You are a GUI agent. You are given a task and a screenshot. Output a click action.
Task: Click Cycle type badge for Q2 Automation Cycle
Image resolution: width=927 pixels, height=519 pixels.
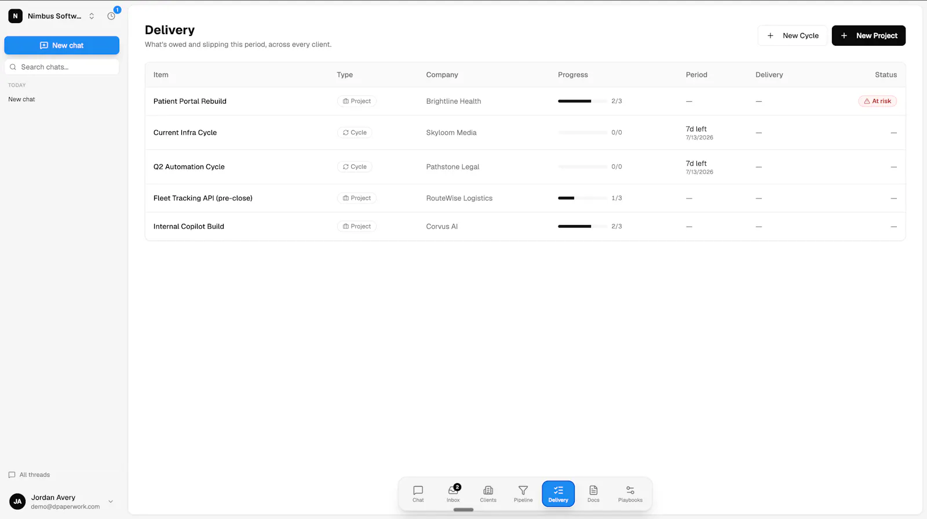pyautogui.click(x=355, y=167)
